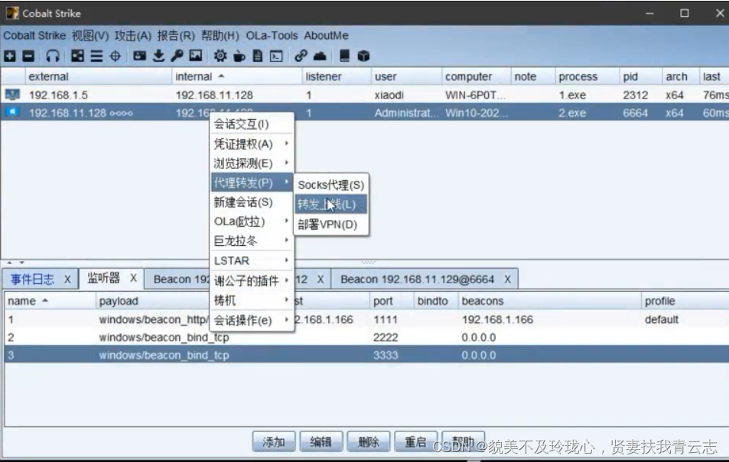Open the 攻击(A) menu
Screen dimensions: 729x462
[x=133, y=36]
